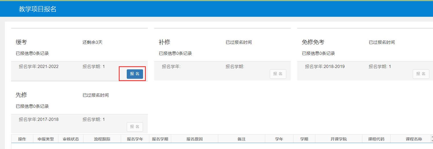Screen dimensions: 433x149
Task: Click the 备注 column header
Action: pos(241,139)
